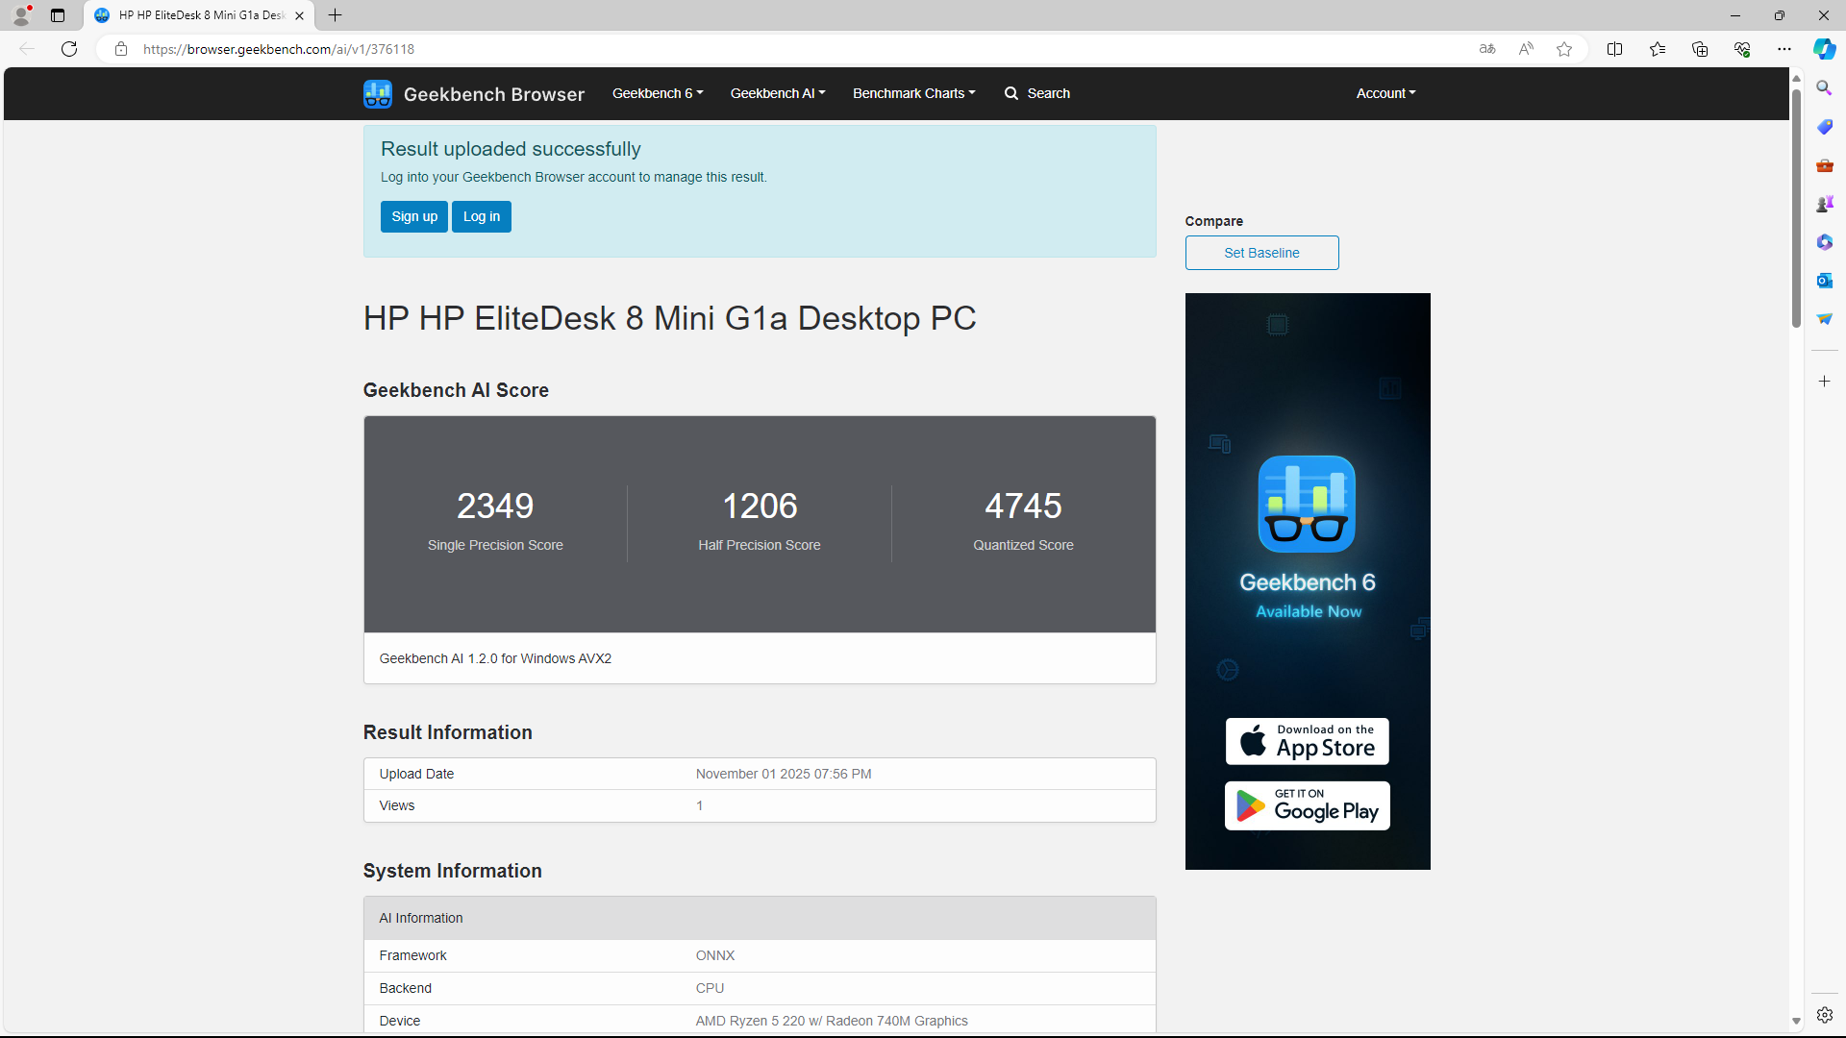Toggle split screen view
Image resolution: width=1846 pixels, height=1038 pixels.
1614,48
